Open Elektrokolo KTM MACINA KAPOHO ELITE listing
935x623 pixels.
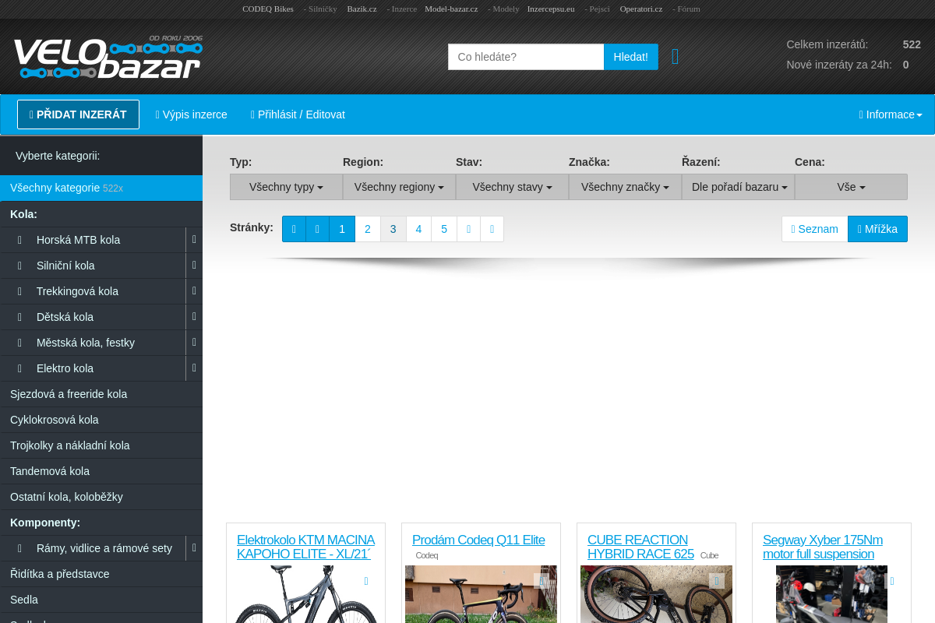(x=305, y=547)
